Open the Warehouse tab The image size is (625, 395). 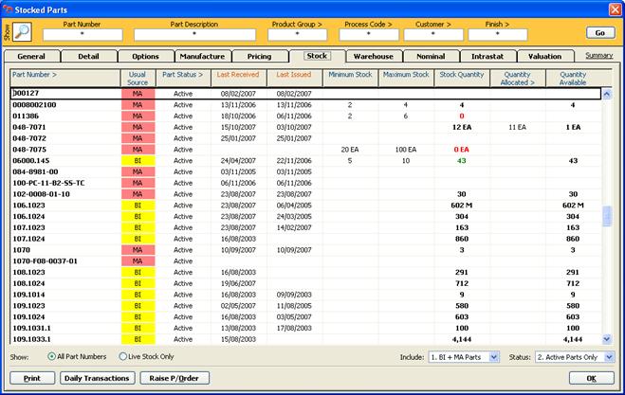374,56
